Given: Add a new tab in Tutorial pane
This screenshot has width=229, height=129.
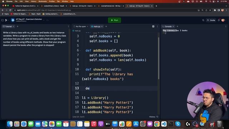Looking at the screenshot, I should (18, 27).
